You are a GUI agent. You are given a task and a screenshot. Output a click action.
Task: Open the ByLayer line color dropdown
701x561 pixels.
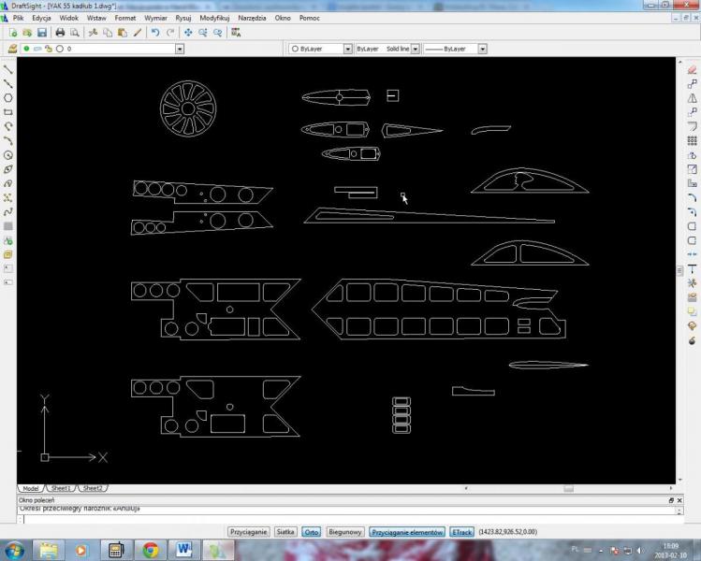[348, 49]
